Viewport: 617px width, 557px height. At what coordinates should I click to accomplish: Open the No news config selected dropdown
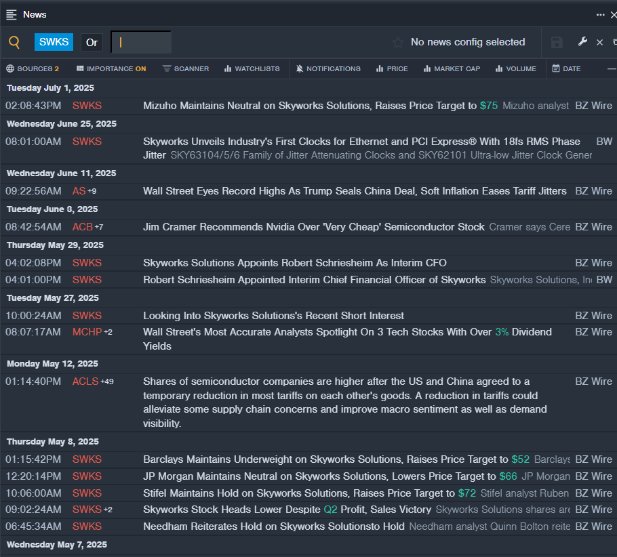click(468, 42)
